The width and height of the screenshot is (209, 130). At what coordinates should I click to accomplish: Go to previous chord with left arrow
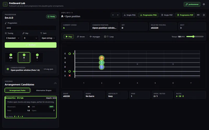(113, 15)
